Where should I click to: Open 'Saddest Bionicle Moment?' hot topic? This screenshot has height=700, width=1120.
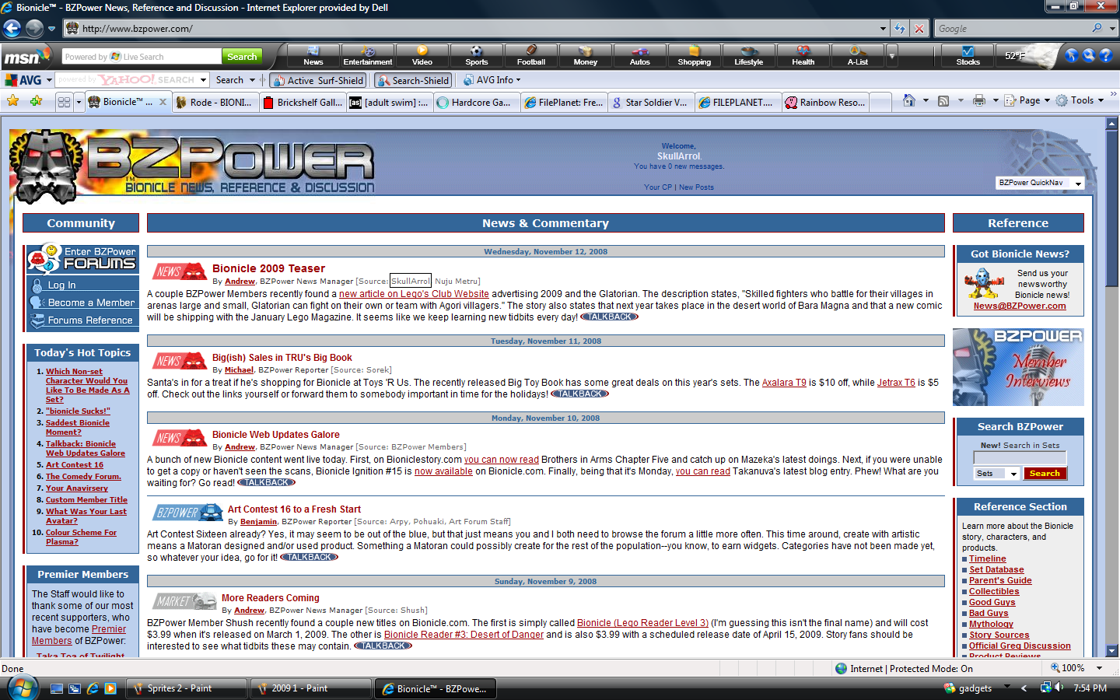[x=77, y=428]
